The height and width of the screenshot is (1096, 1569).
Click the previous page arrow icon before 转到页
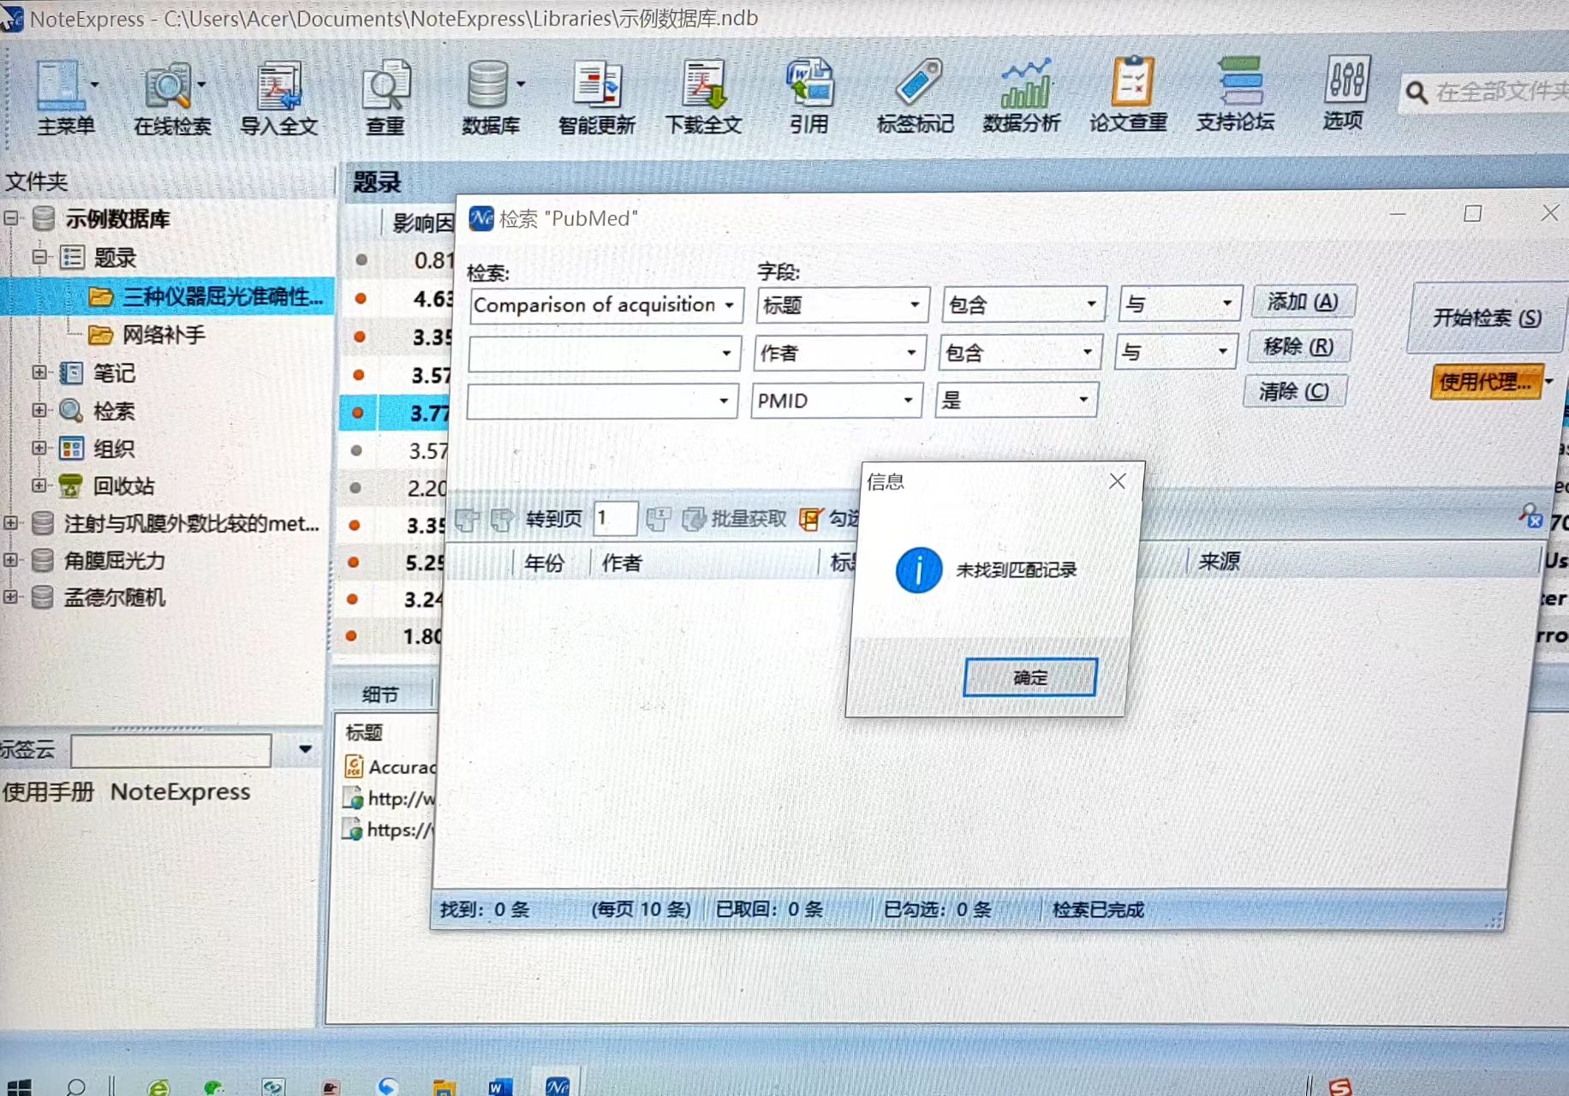click(468, 519)
